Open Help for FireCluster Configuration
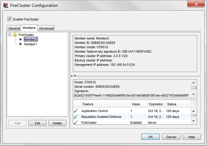The image size is (207, 146). 192,137
